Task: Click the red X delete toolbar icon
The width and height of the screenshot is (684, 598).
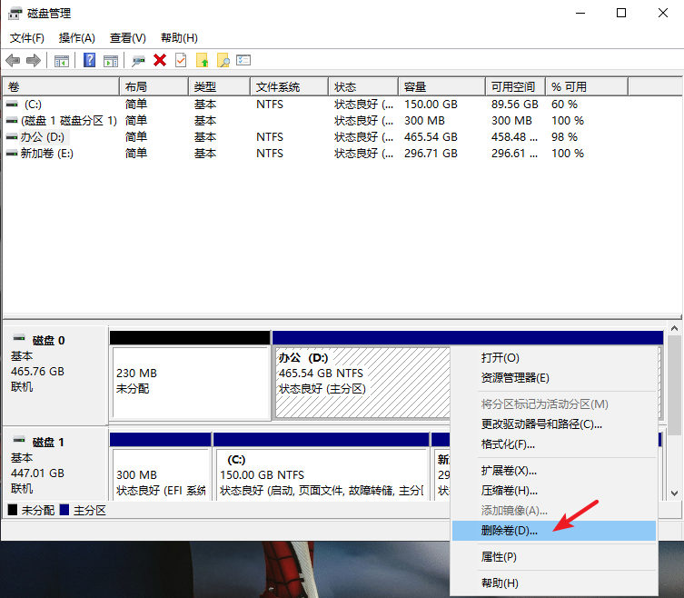Action: pos(160,60)
